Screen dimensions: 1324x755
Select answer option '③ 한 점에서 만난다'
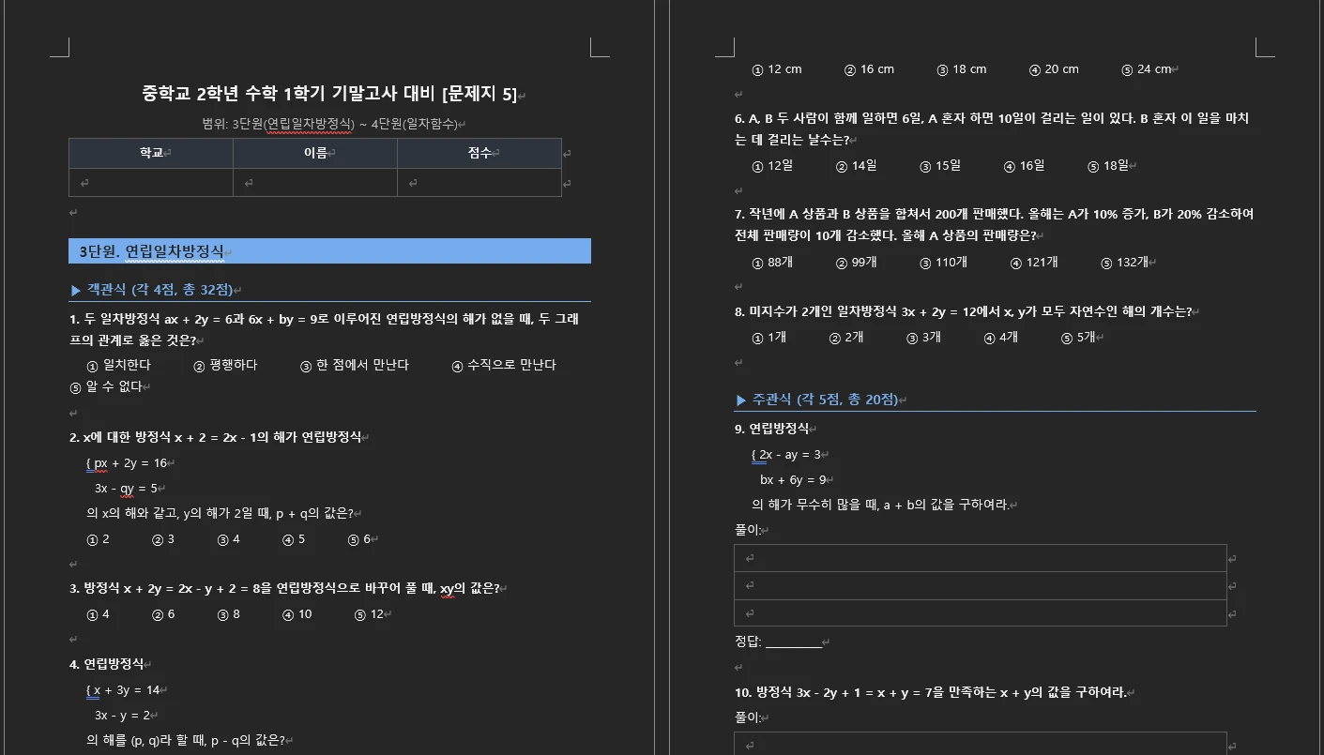click(355, 365)
